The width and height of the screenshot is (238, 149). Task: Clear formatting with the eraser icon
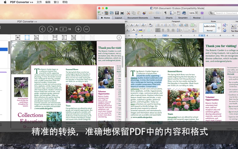click(151, 25)
